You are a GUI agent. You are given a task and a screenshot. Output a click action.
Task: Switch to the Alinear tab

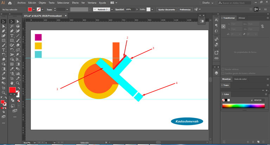[242, 18]
